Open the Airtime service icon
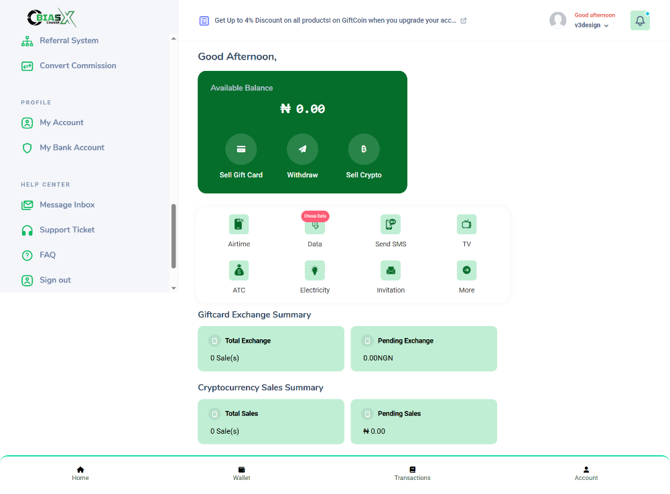The width and height of the screenshot is (670, 494). (239, 224)
